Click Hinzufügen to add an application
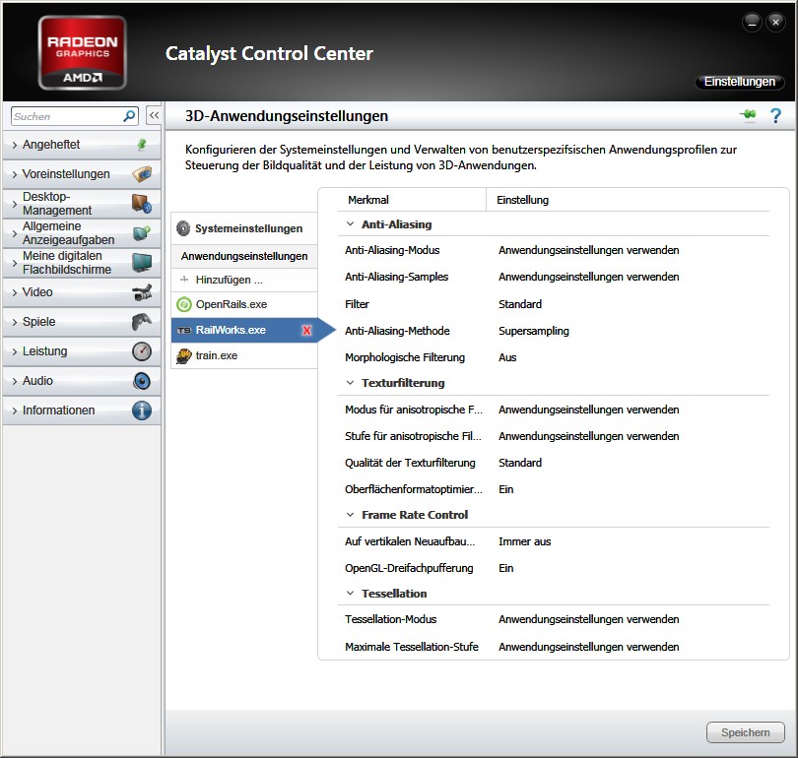The width and height of the screenshot is (798, 758). point(244,280)
